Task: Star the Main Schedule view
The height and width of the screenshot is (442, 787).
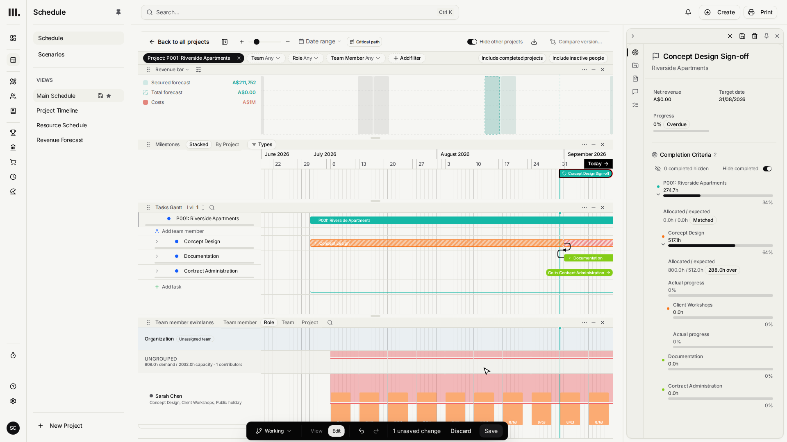Action: 109,96
